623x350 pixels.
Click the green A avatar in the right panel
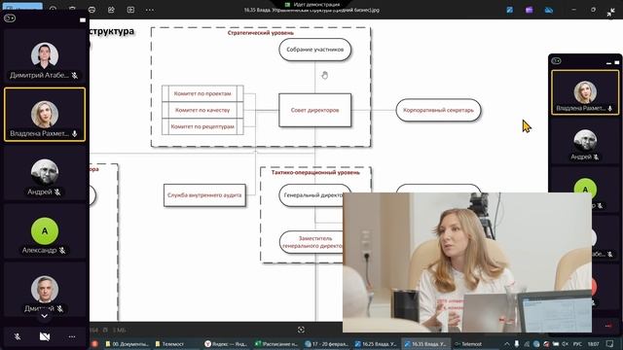click(585, 189)
